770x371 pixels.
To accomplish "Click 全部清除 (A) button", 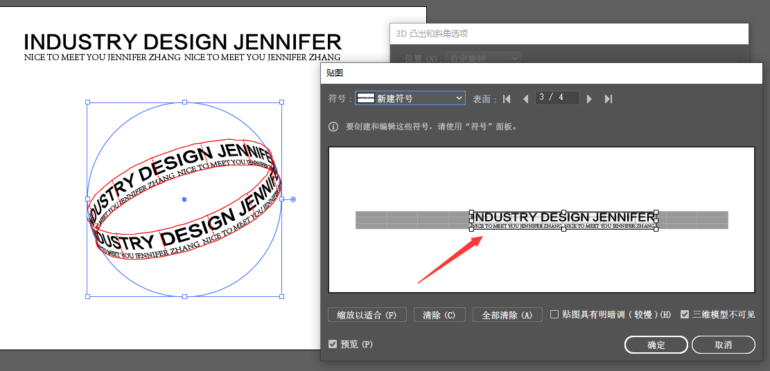I will (x=507, y=315).
